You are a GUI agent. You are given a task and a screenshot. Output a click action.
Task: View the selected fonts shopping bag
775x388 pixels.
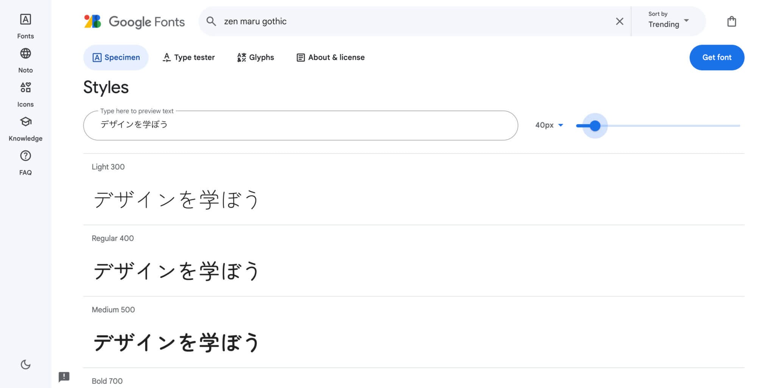[731, 22]
